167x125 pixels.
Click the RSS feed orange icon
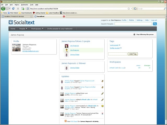click(x=65, y=121)
